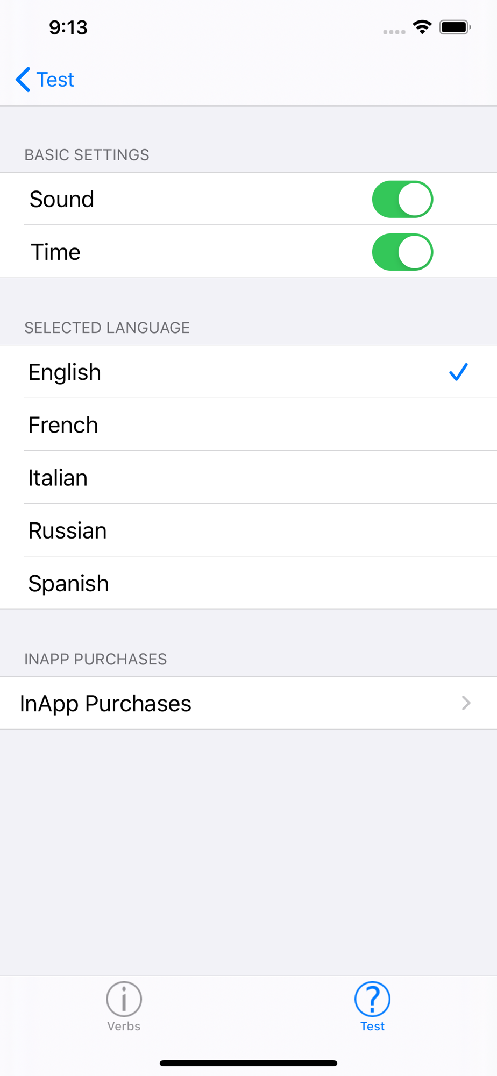Tap the battery status icon

[455, 27]
